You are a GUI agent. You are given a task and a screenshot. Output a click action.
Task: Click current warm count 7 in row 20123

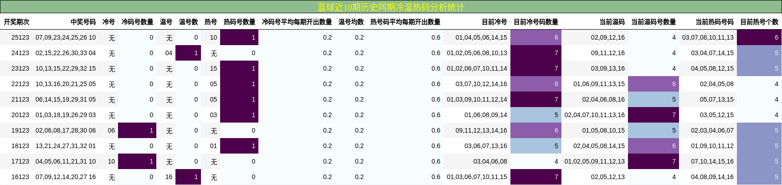pos(653,115)
